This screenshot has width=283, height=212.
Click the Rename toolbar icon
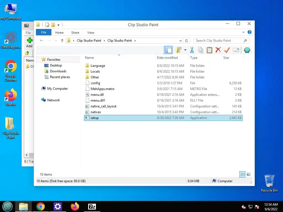[x=236, y=50]
